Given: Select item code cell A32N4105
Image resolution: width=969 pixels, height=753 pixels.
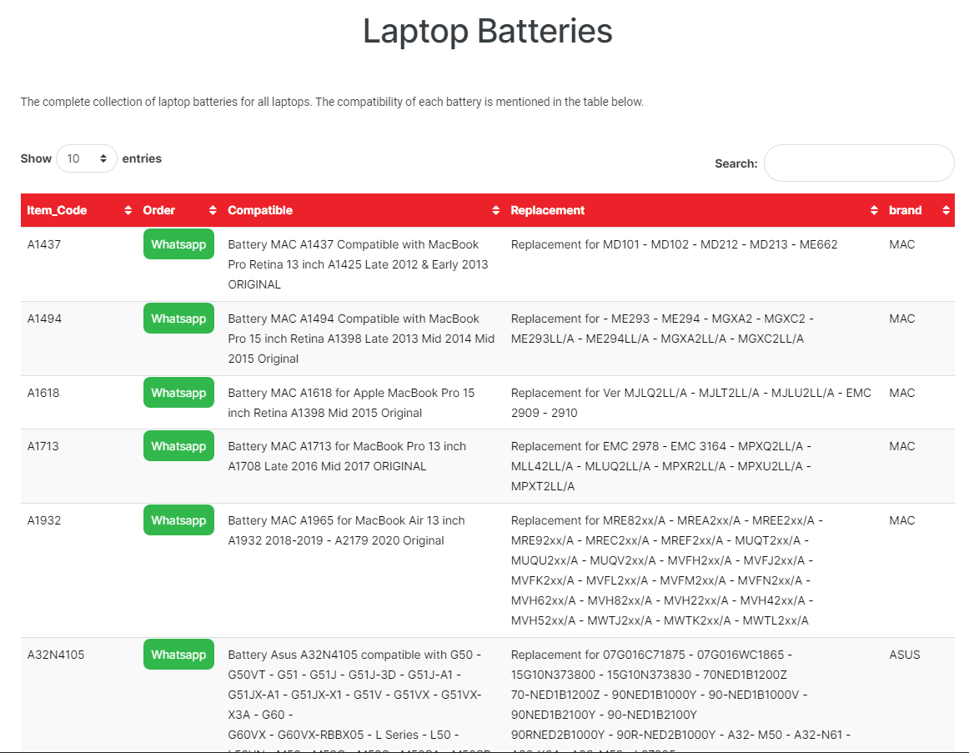Looking at the screenshot, I should click(x=56, y=654).
